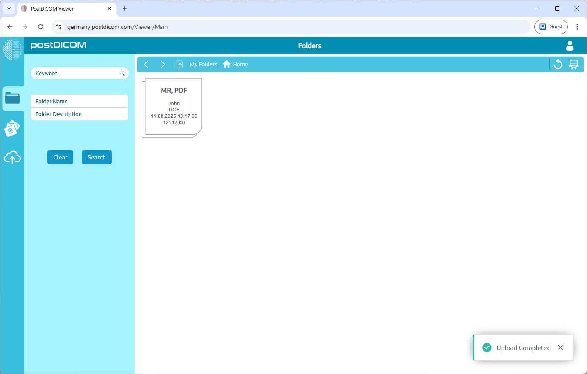Click the Folder Name input field

[x=80, y=101]
